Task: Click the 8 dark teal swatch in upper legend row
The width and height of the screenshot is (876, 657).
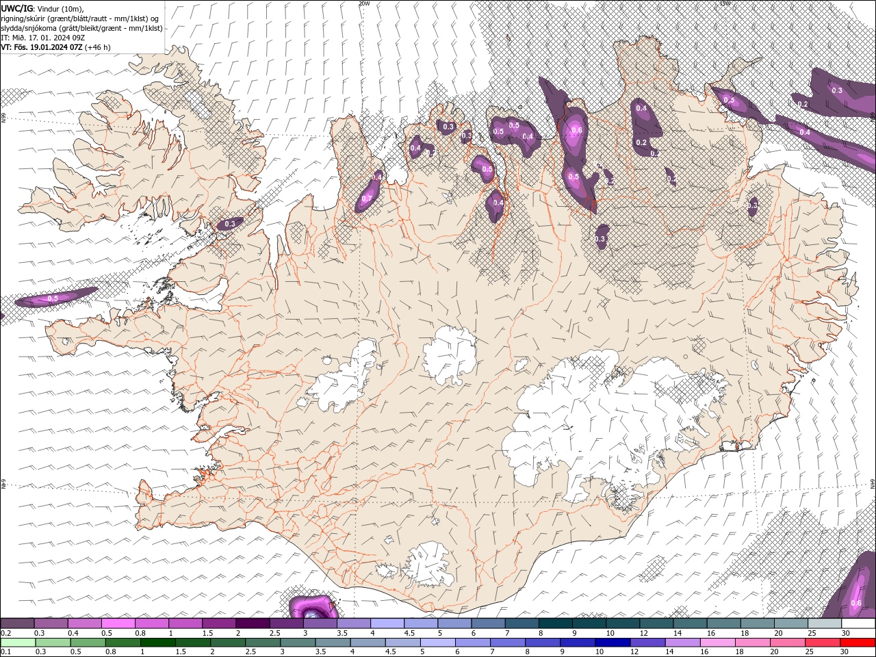Action: click(x=554, y=623)
